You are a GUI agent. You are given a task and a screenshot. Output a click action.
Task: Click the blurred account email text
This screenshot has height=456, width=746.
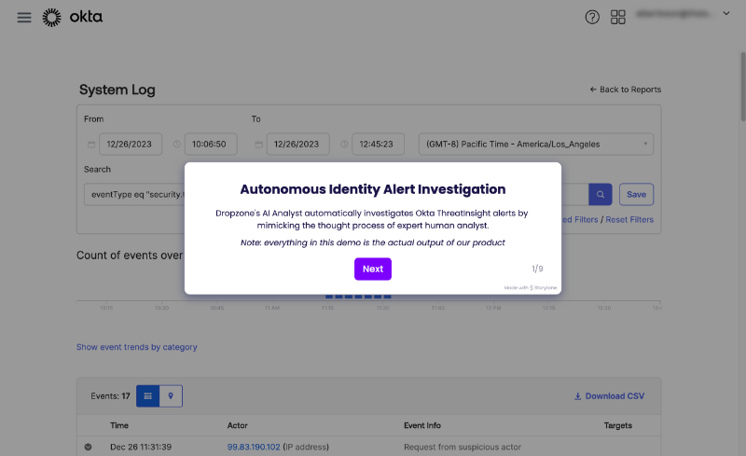[x=674, y=14]
